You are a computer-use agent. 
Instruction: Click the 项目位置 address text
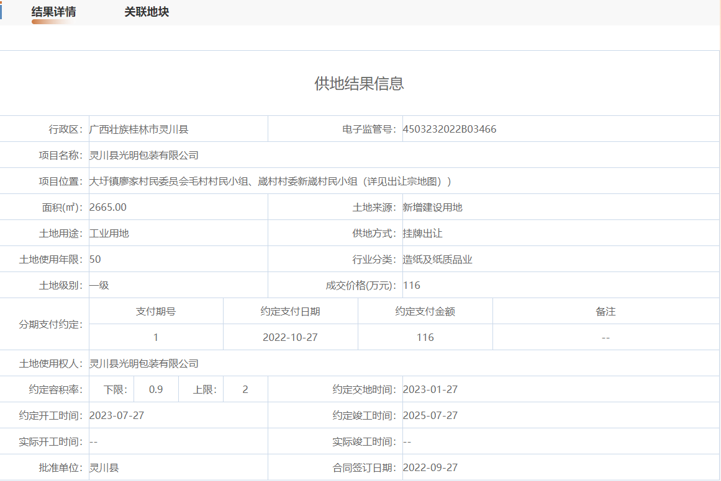(270, 182)
